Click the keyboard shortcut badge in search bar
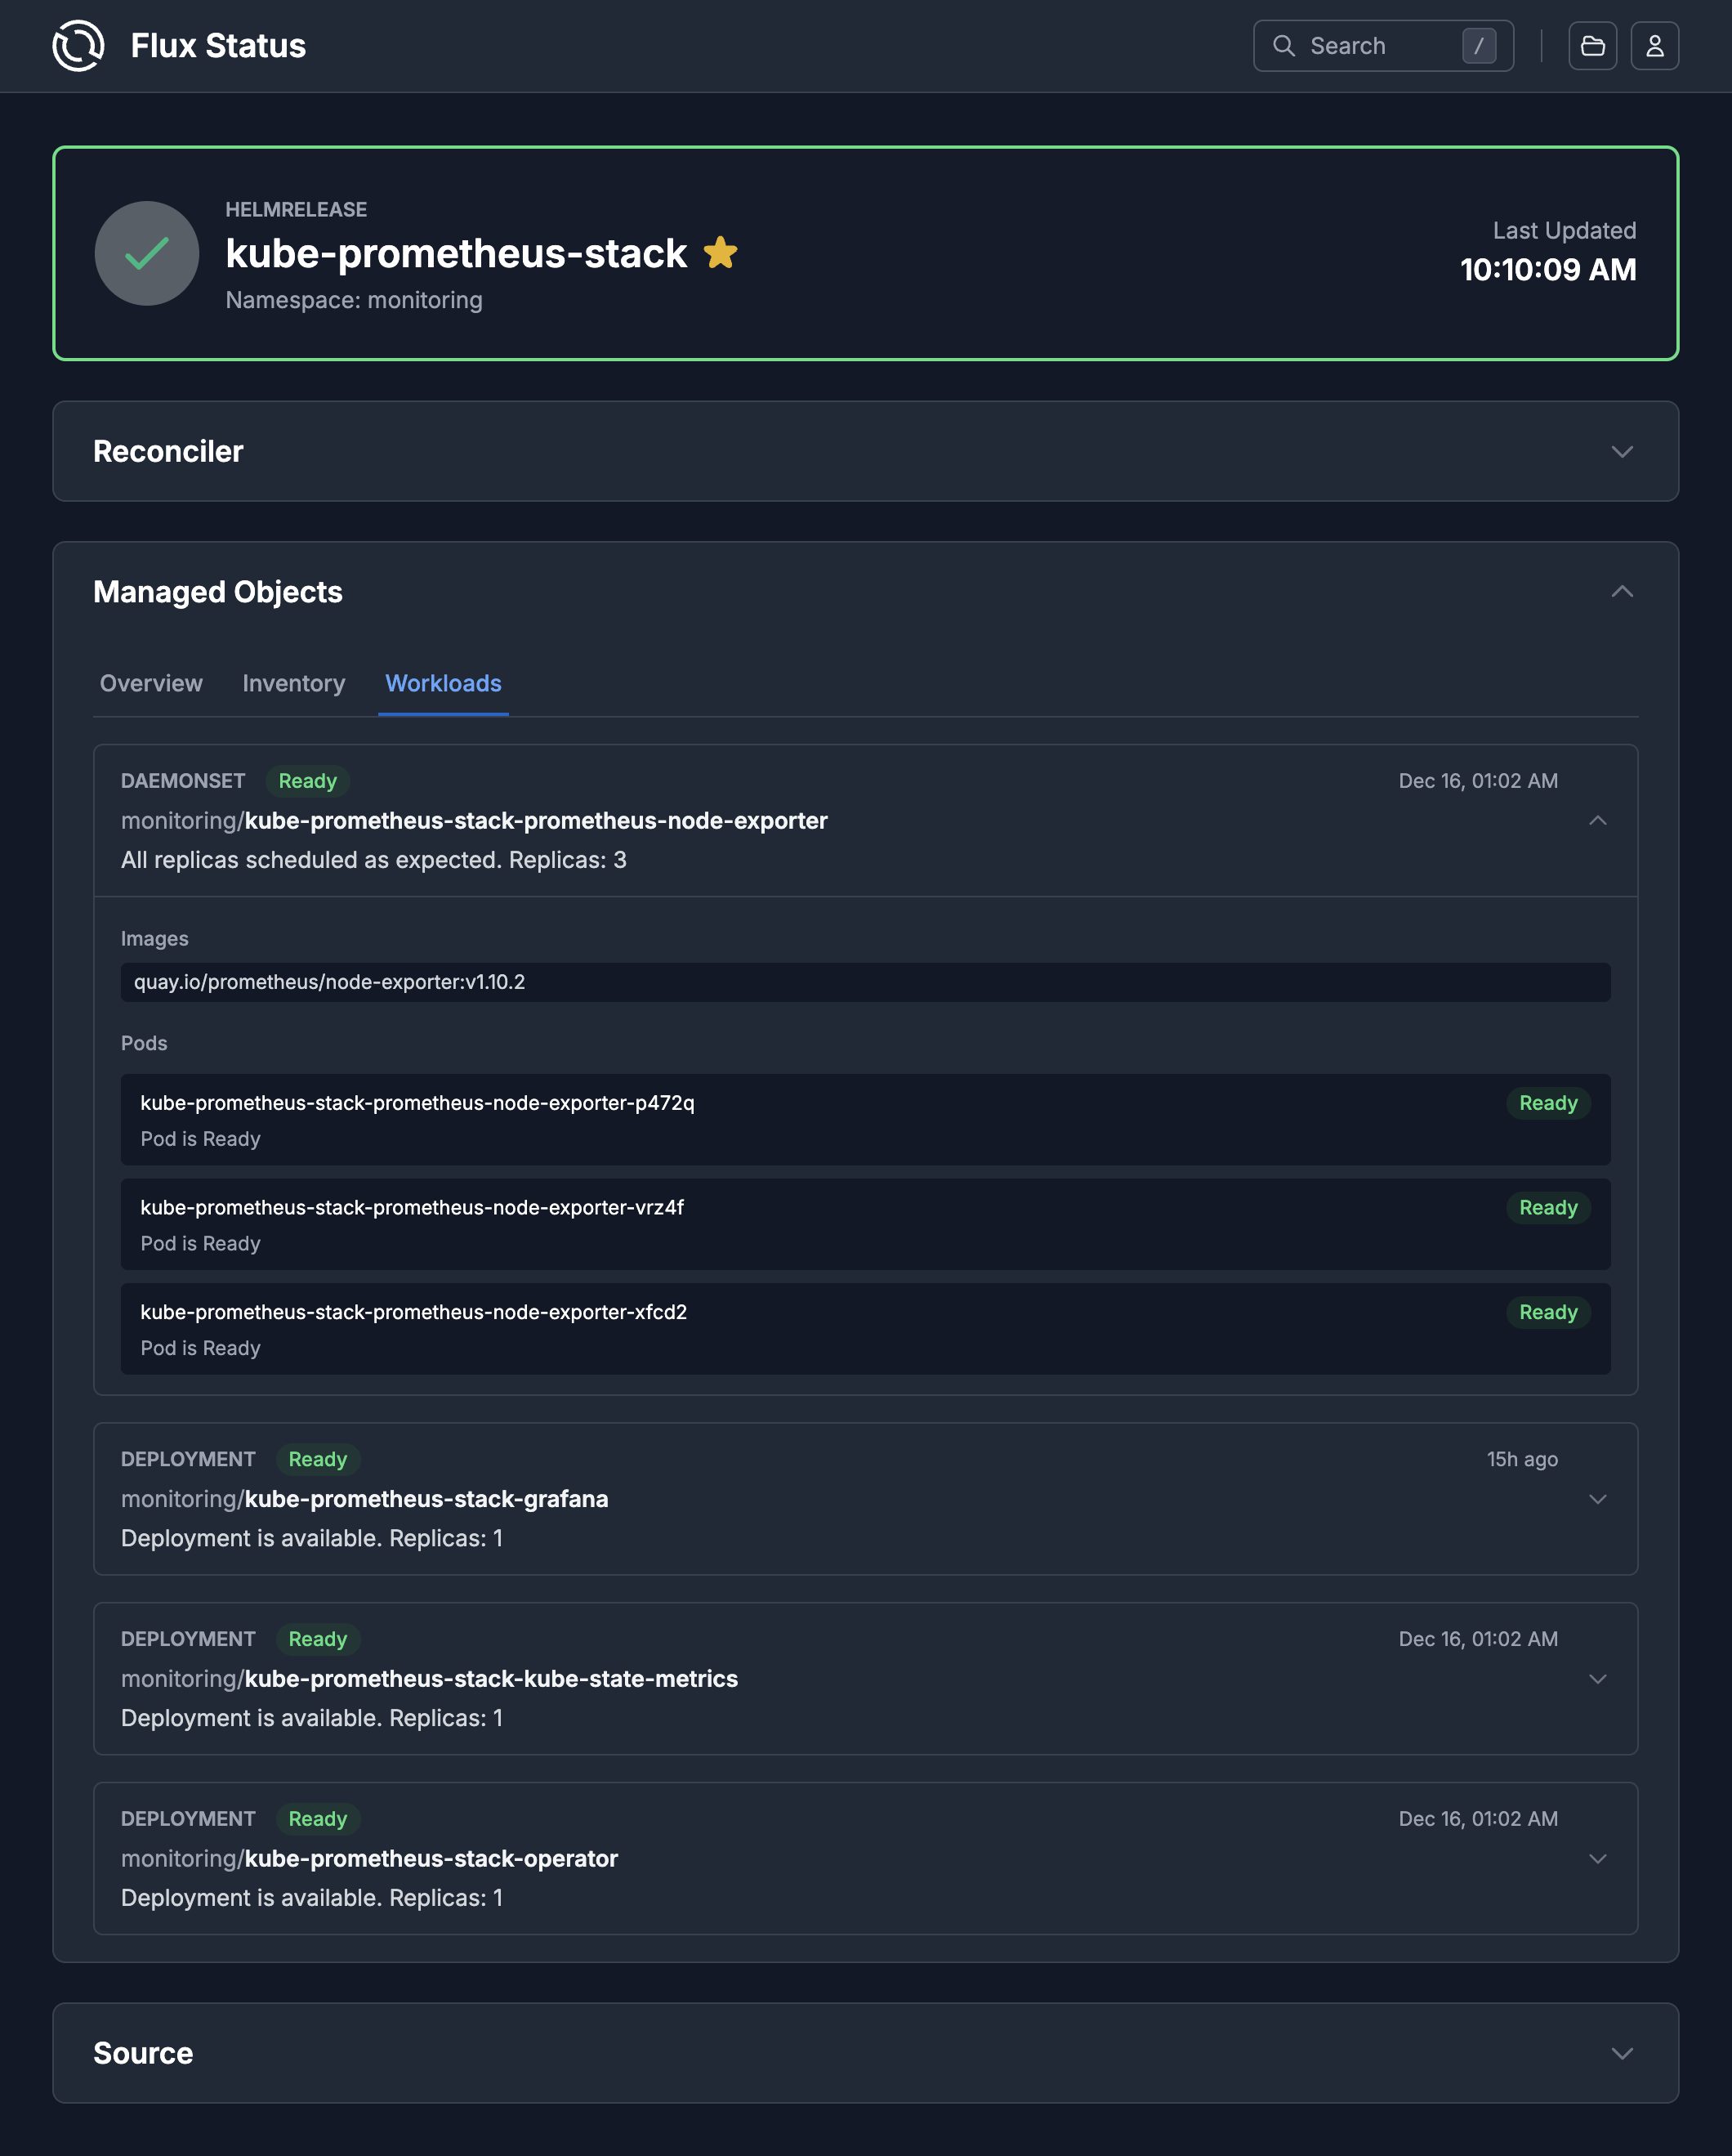Screen dimensions: 1732x2156 click(x=1480, y=46)
